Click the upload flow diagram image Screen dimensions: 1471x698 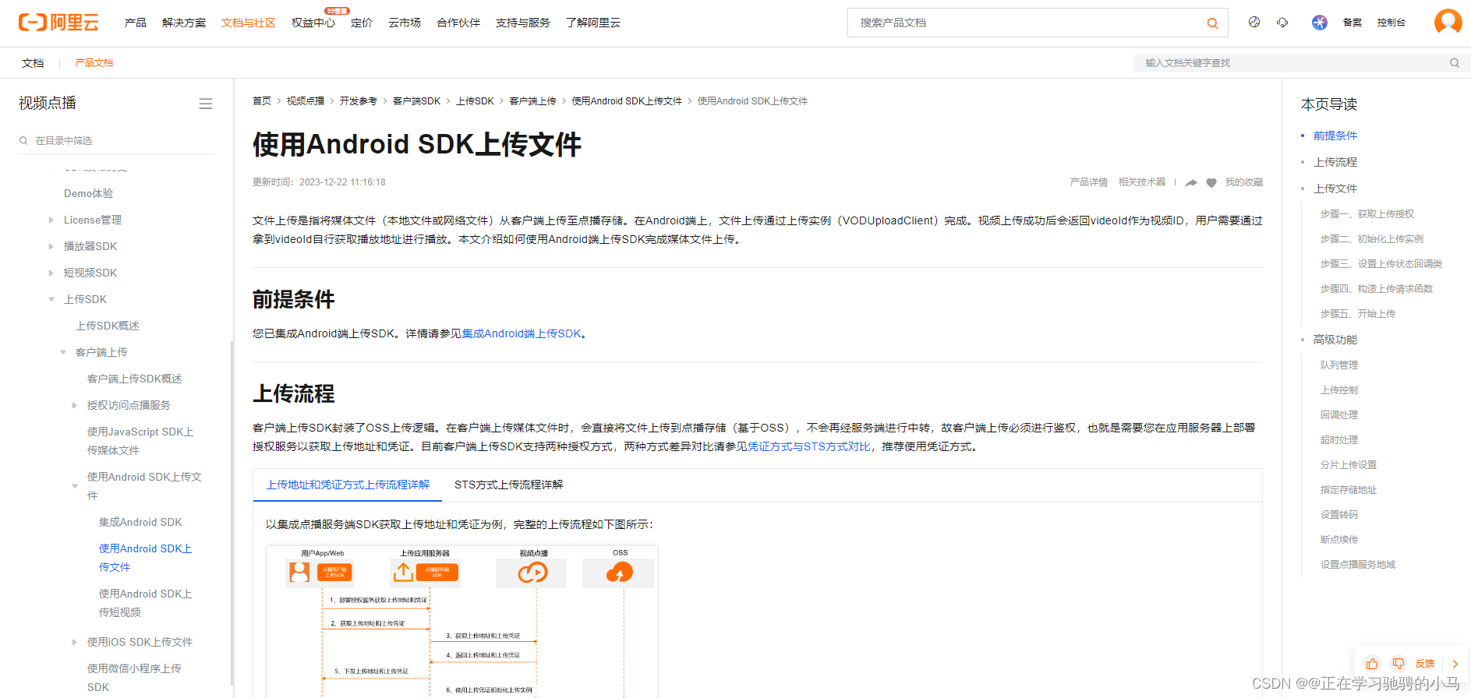[462, 622]
